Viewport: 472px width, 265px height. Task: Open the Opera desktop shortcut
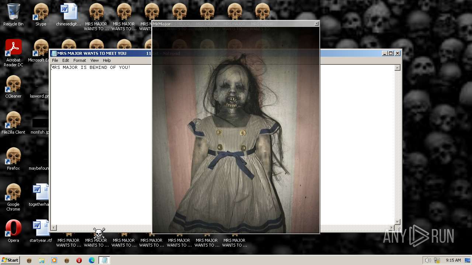coord(13,231)
